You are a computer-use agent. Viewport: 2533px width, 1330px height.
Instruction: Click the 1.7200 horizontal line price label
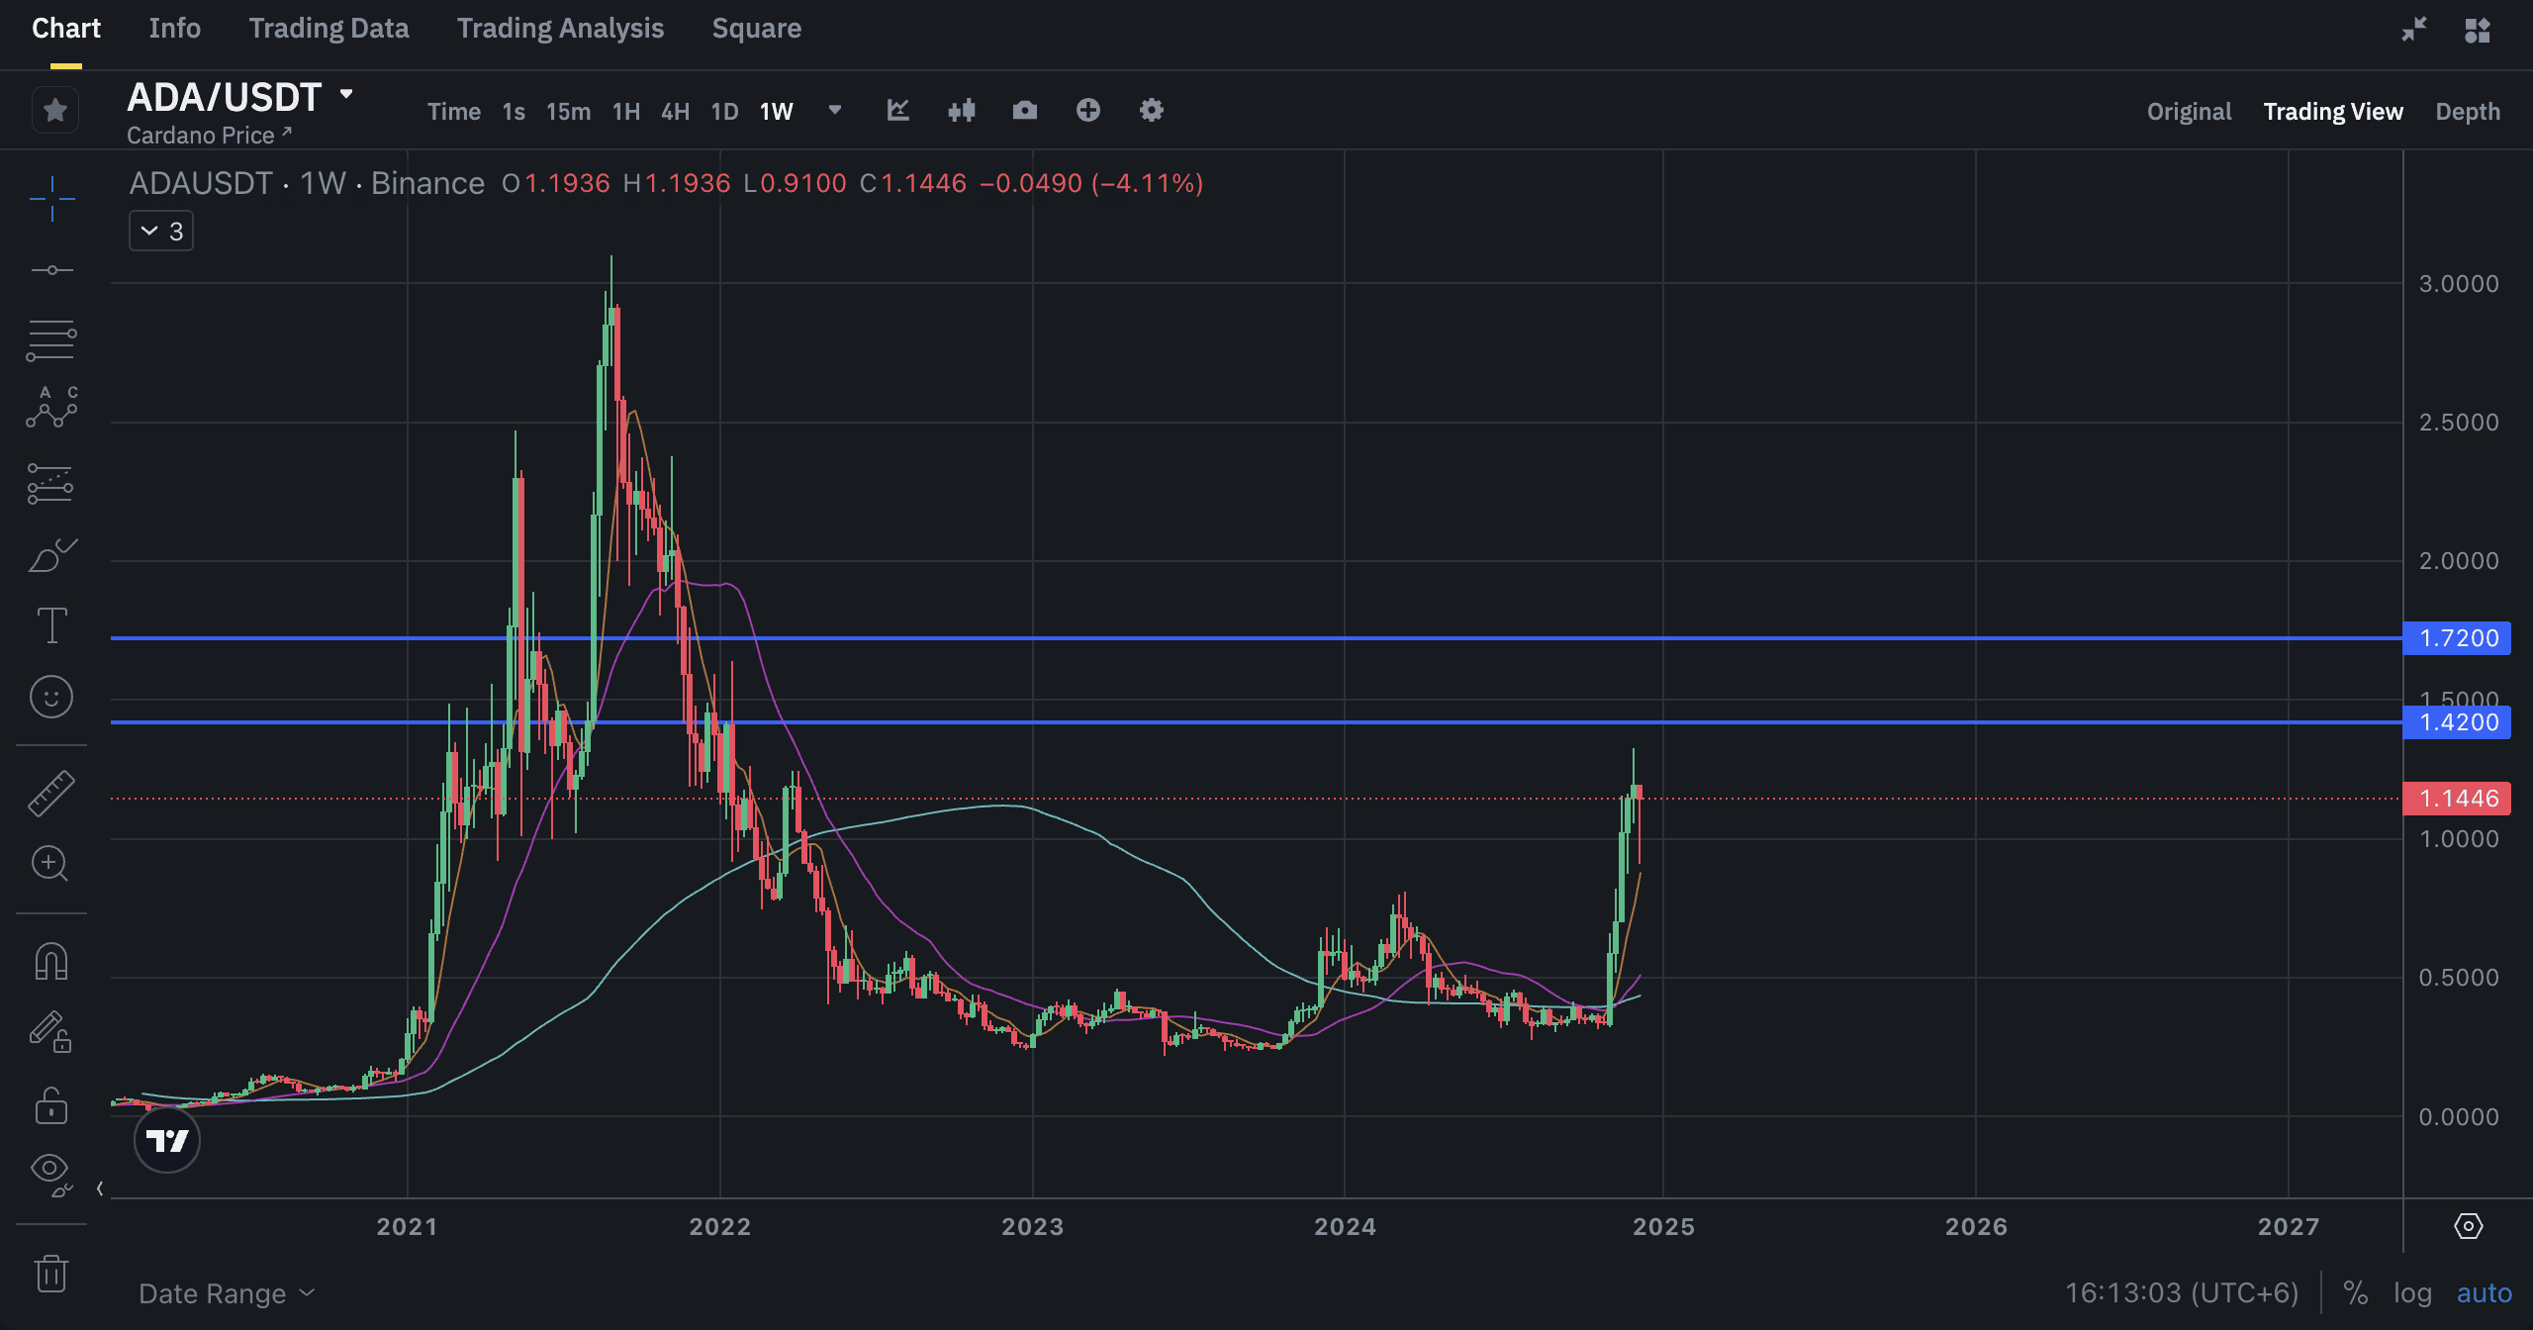(2457, 638)
